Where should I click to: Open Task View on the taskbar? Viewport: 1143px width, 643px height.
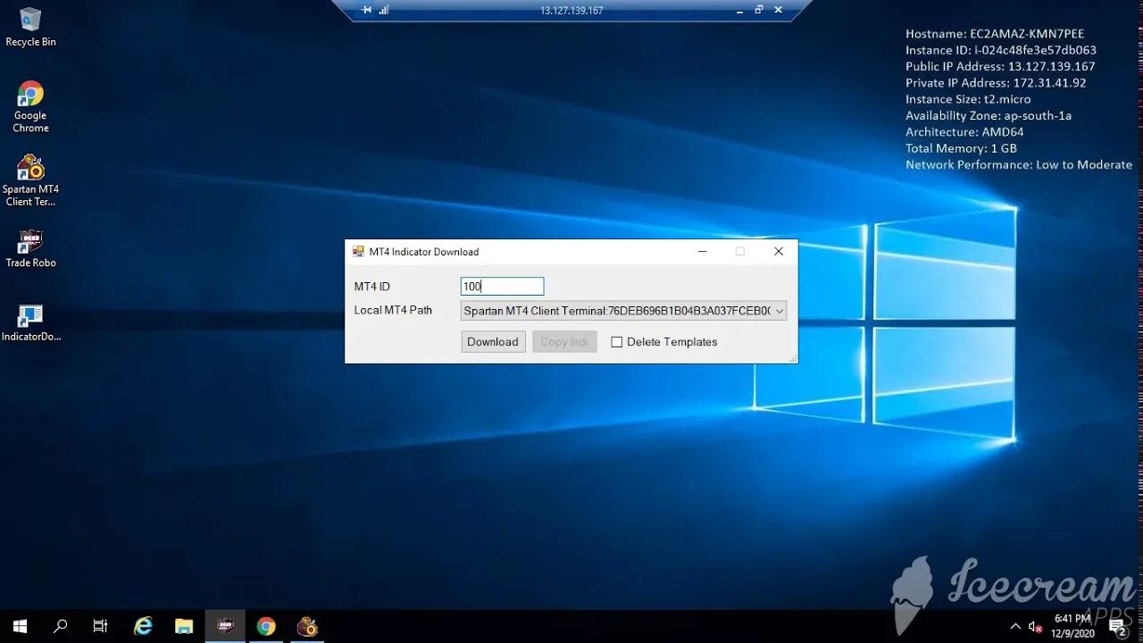tap(100, 626)
